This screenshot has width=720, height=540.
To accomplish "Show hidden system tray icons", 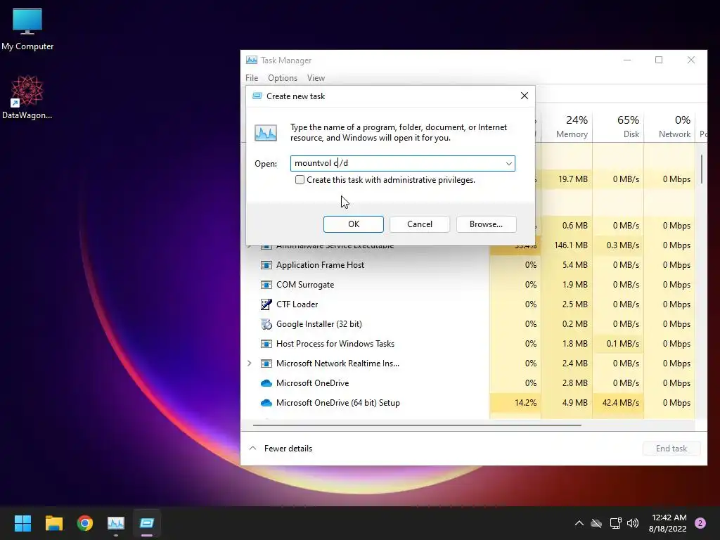I will 579,523.
